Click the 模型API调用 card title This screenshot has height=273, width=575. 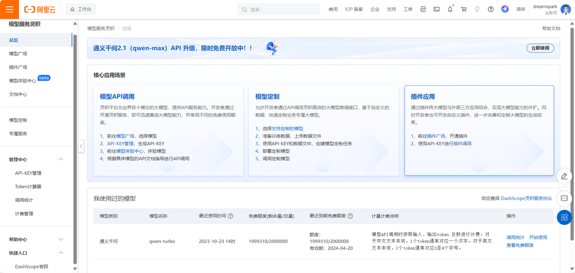click(117, 97)
